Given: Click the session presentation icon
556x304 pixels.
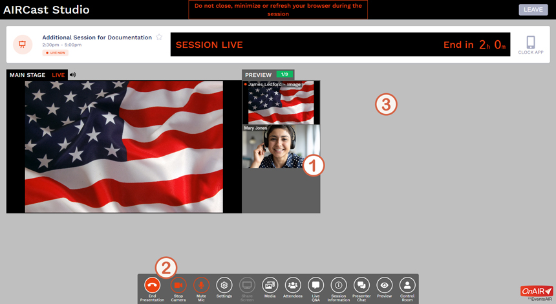Looking at the screenshot, I should point(23,45).
